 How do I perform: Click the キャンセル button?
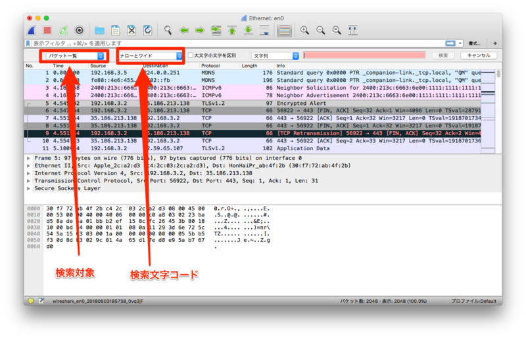tap(479, 55)
